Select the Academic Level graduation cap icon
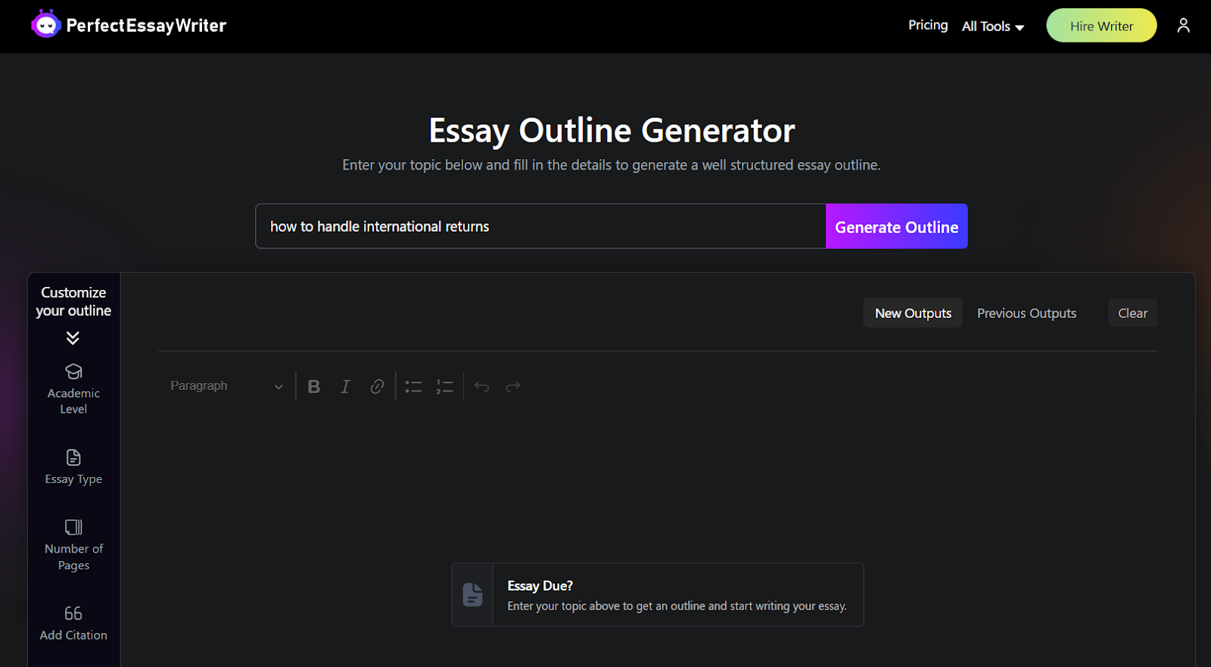1211x667 pixels. coord(73,372)
